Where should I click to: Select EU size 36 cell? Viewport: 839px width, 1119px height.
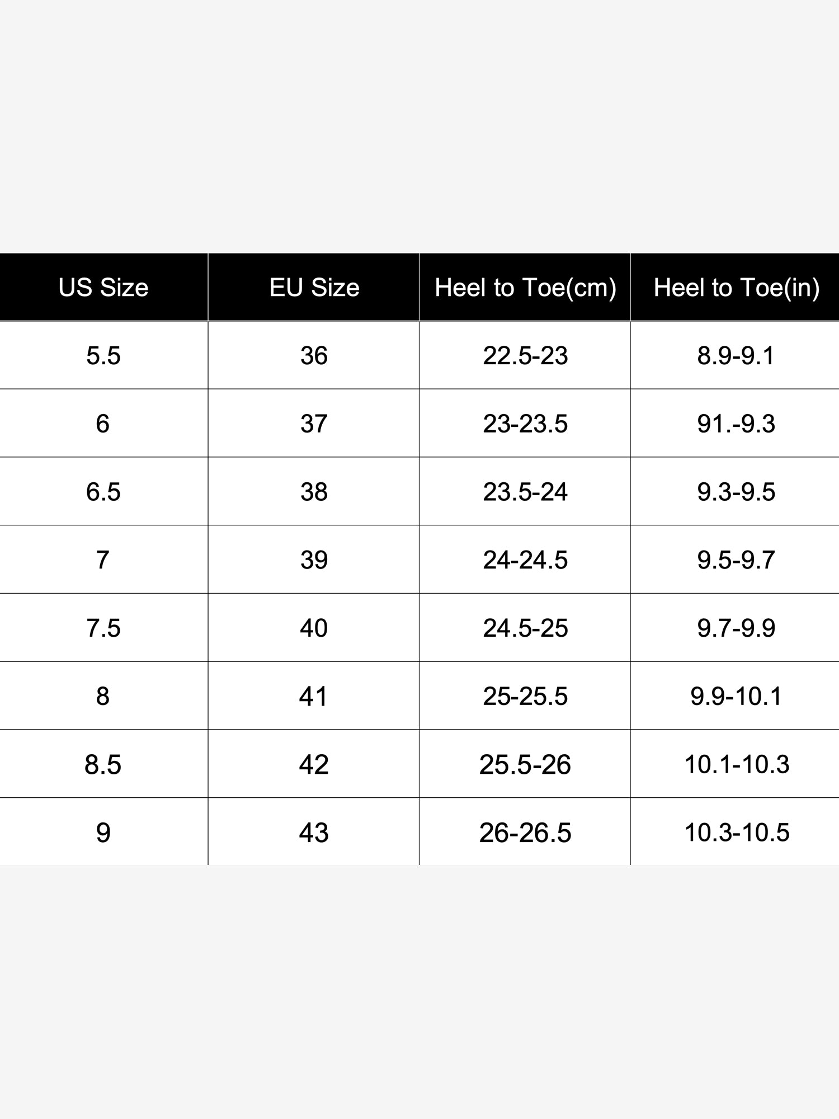point(314,355)
